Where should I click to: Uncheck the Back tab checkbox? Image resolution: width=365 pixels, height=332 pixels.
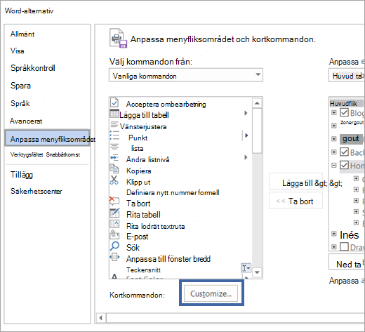(344, 152)
